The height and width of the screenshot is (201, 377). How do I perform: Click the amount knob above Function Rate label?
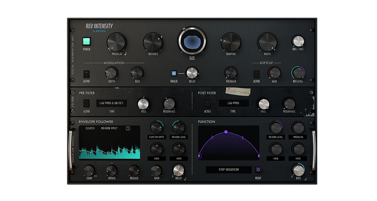pos(156,127)
